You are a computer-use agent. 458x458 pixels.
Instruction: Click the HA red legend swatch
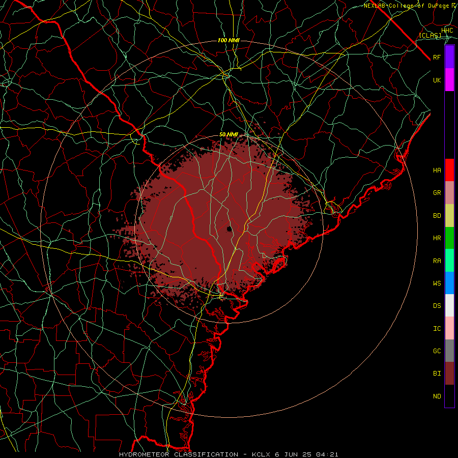point(449,170)
